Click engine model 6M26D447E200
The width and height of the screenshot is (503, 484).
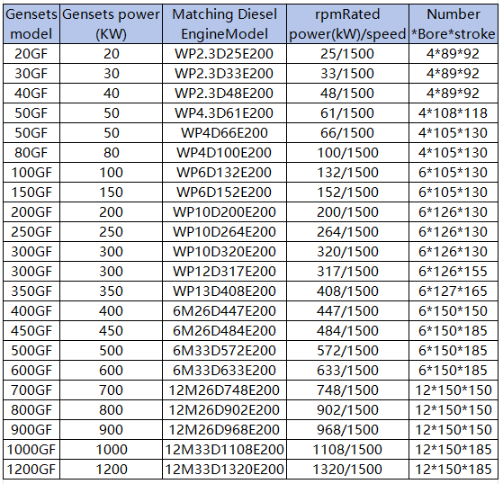point(224,310)
